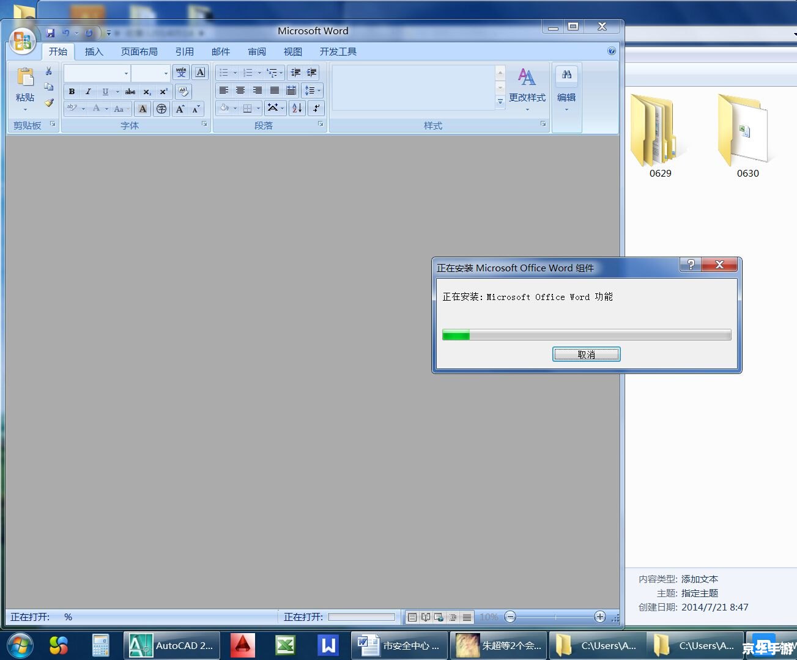Click the Save icon in quick access toolbar
This screenshot has width=797, height=660.
[50, 33]
